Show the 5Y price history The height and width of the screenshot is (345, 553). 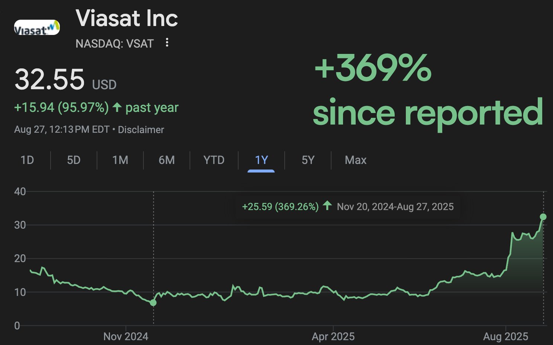308,160
